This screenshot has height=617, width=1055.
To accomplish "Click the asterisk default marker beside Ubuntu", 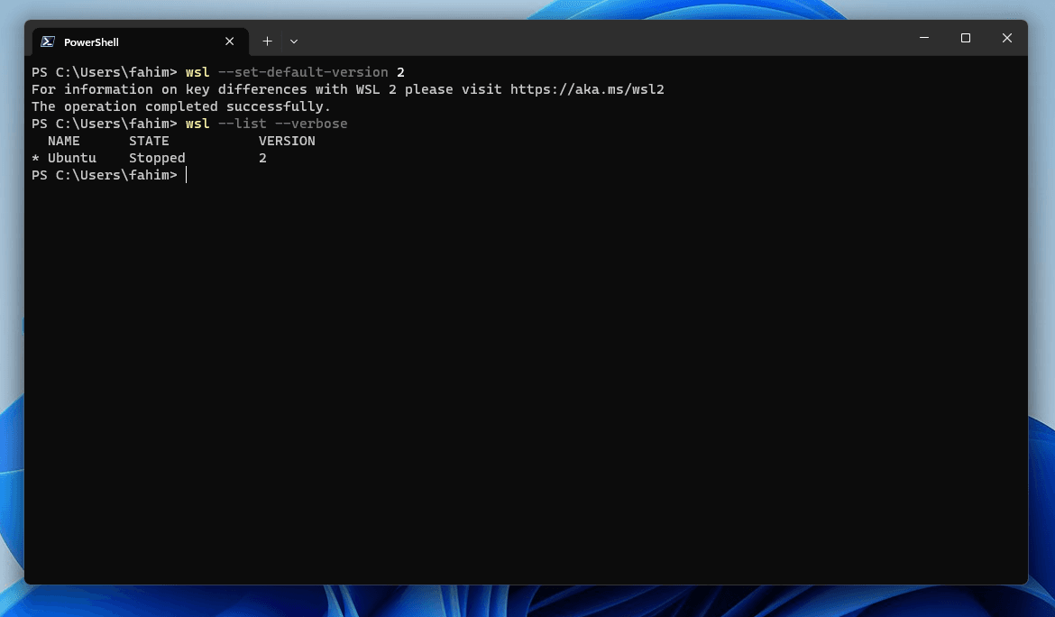I will (x=36, y=158).
